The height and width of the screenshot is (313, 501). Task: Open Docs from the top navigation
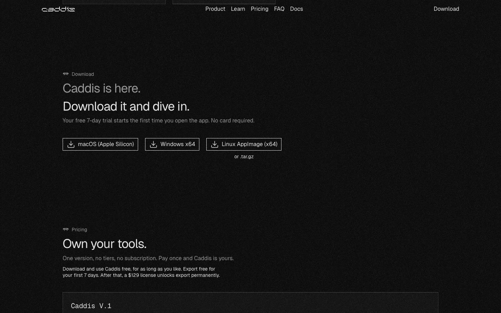coord(296,9)
